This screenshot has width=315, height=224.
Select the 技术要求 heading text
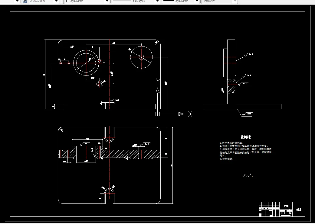pos(246,137)
